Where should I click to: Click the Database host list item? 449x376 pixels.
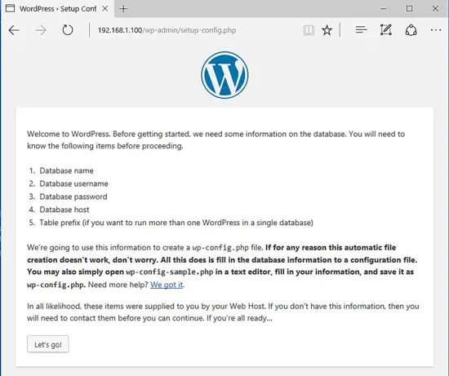tap(64, 210)
